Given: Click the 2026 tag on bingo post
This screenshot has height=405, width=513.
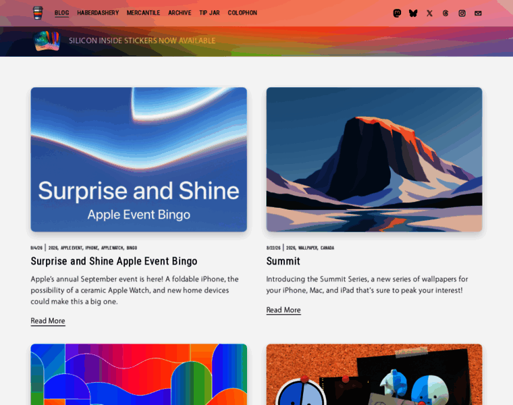Looking at the screenshot, I should click(x=53, y=248).
